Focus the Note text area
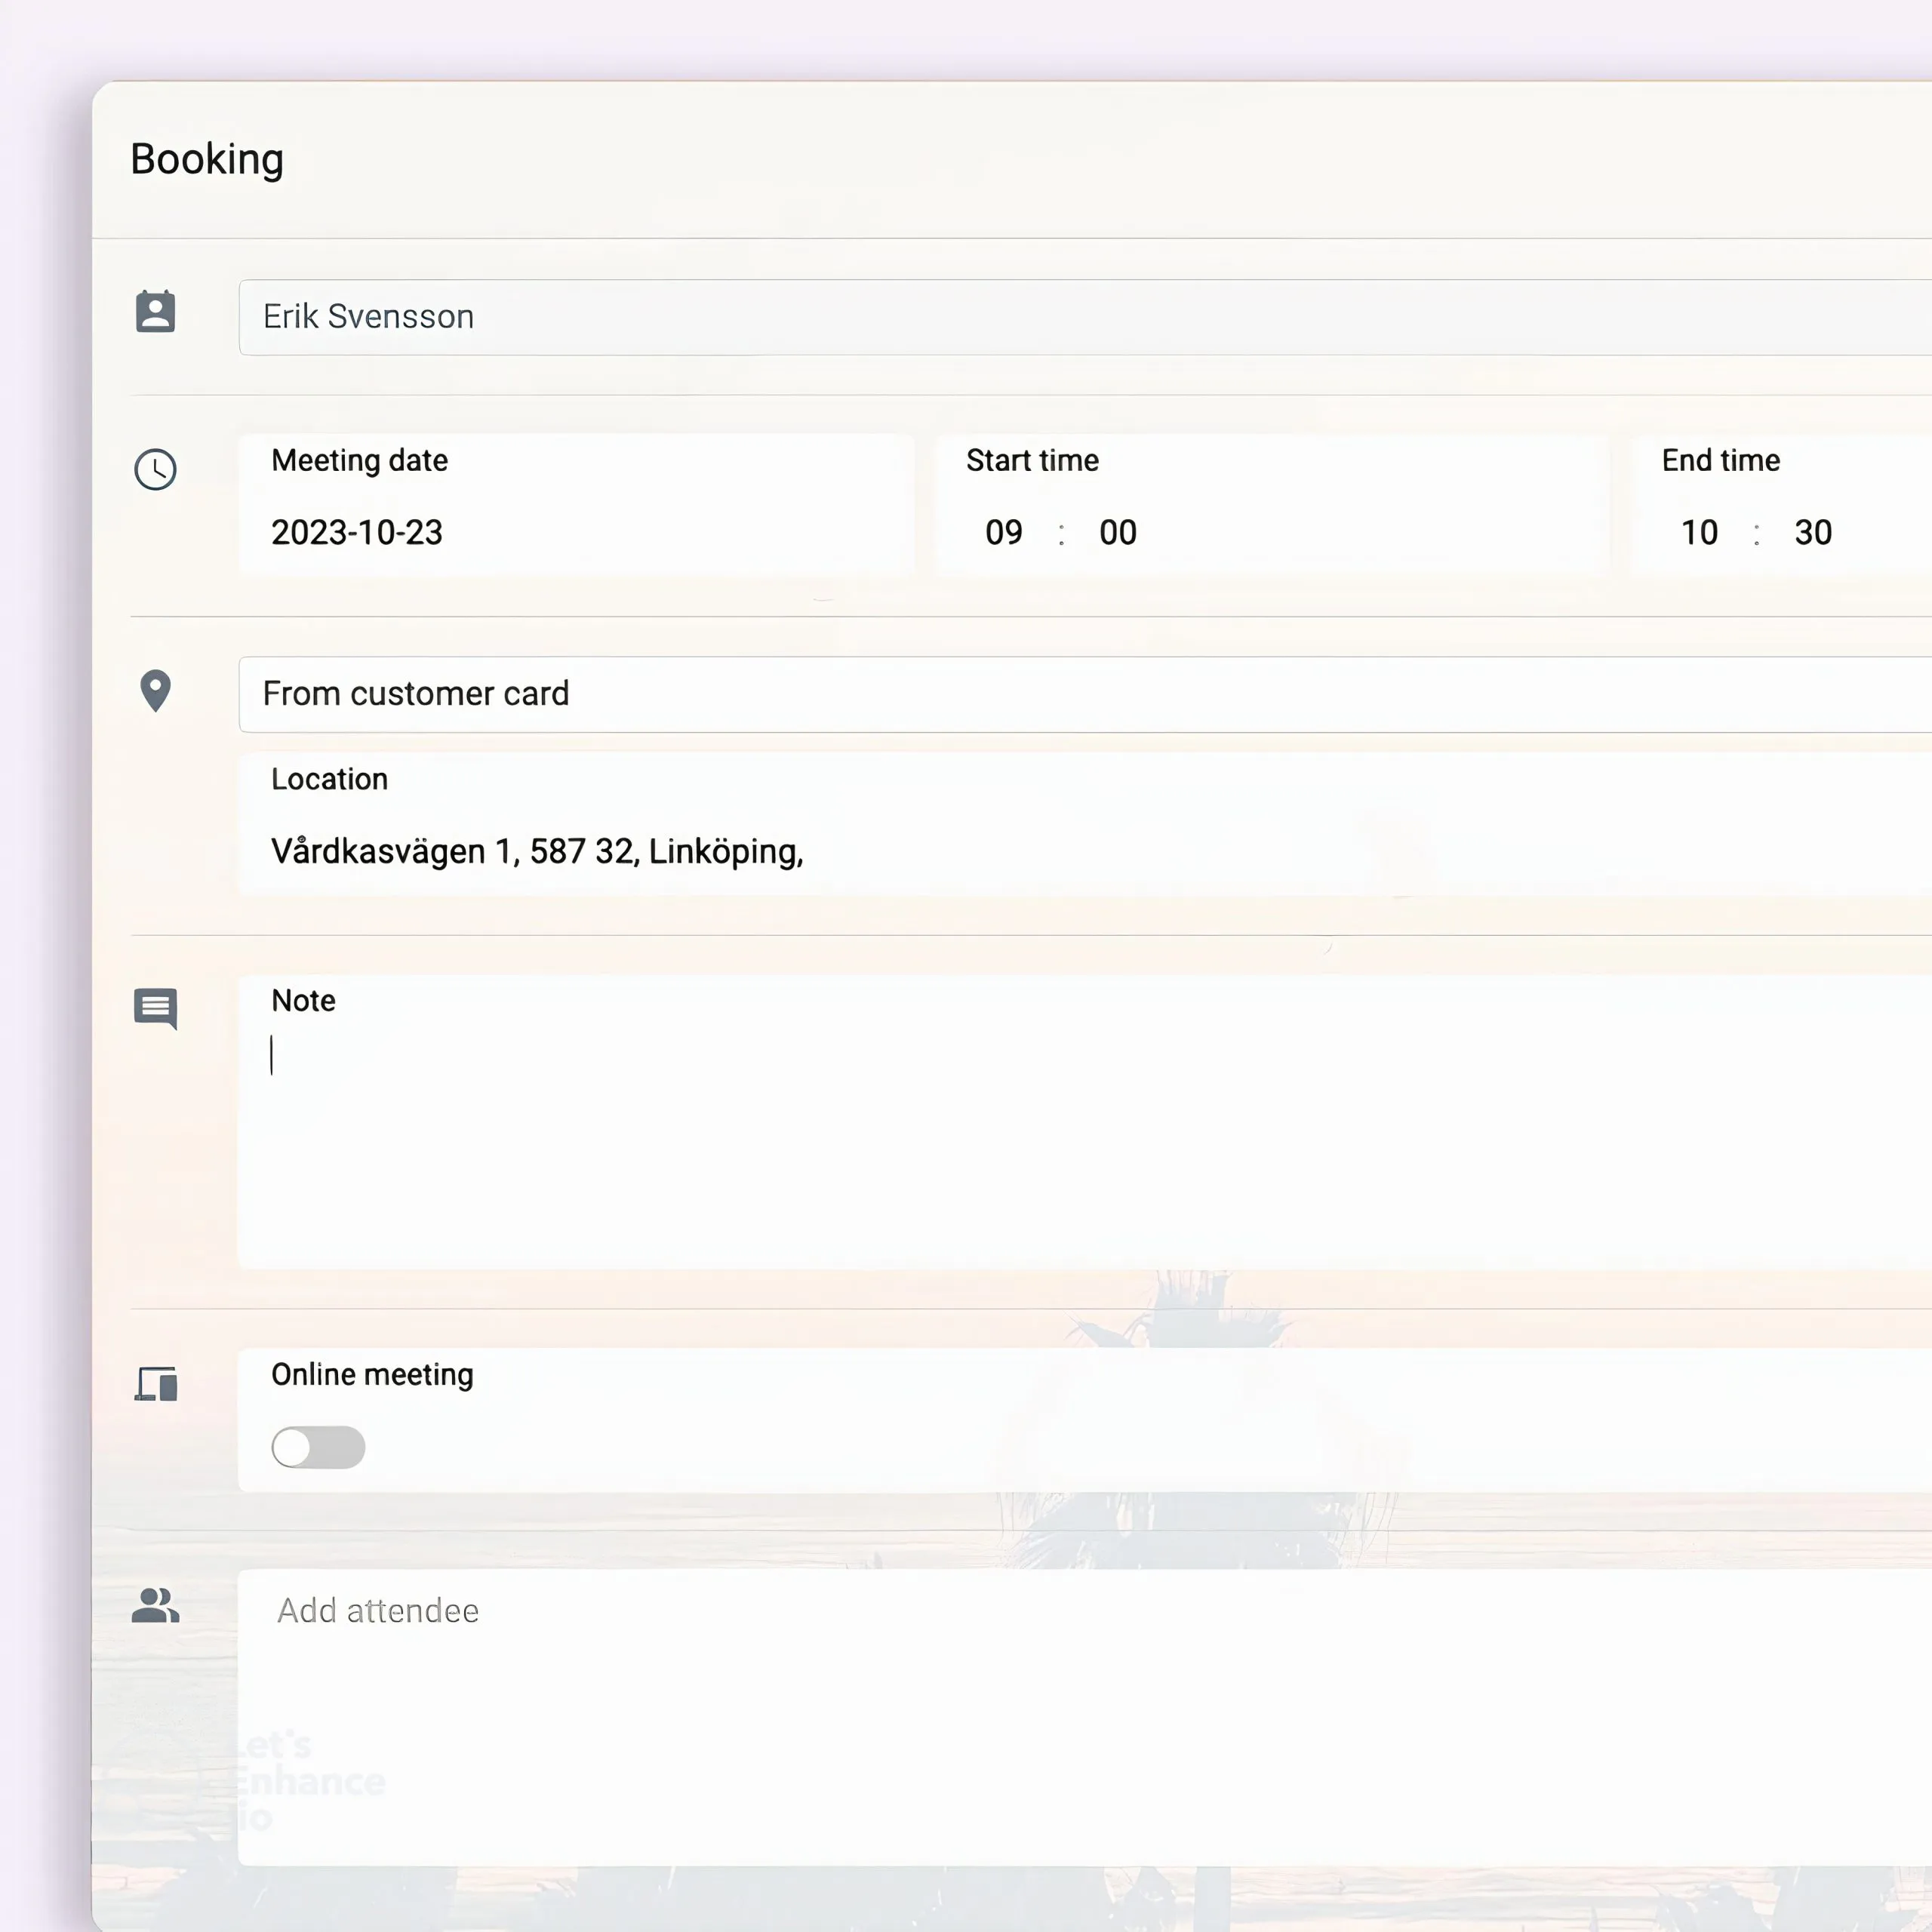Viewport: 1932px width, 1932px height. point(1085,1122)
